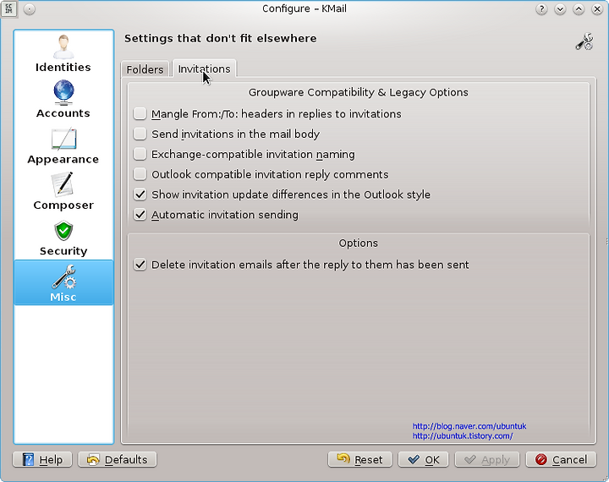Open the Identities settings page
This screenshot has height=482, width=609.
pos(63,53)
